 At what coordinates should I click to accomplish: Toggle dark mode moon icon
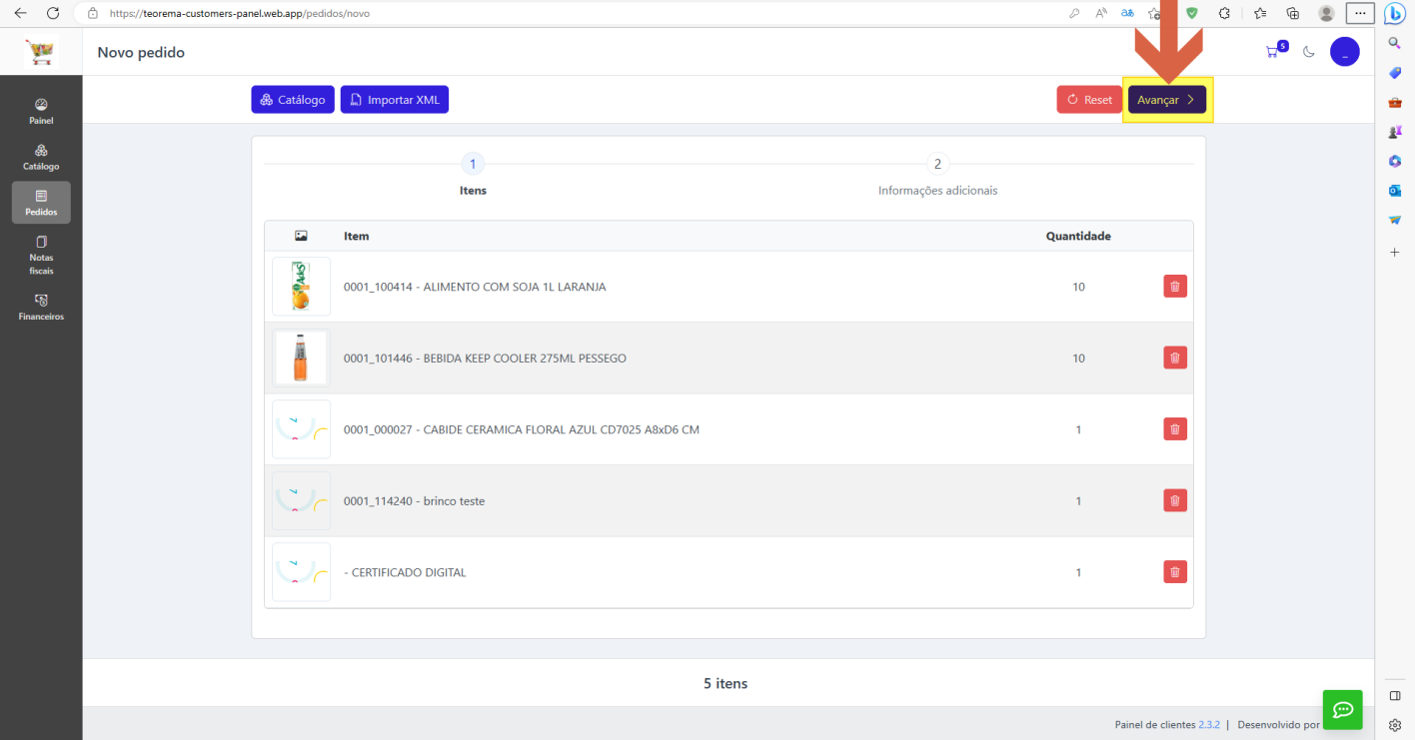point(1309,52)
